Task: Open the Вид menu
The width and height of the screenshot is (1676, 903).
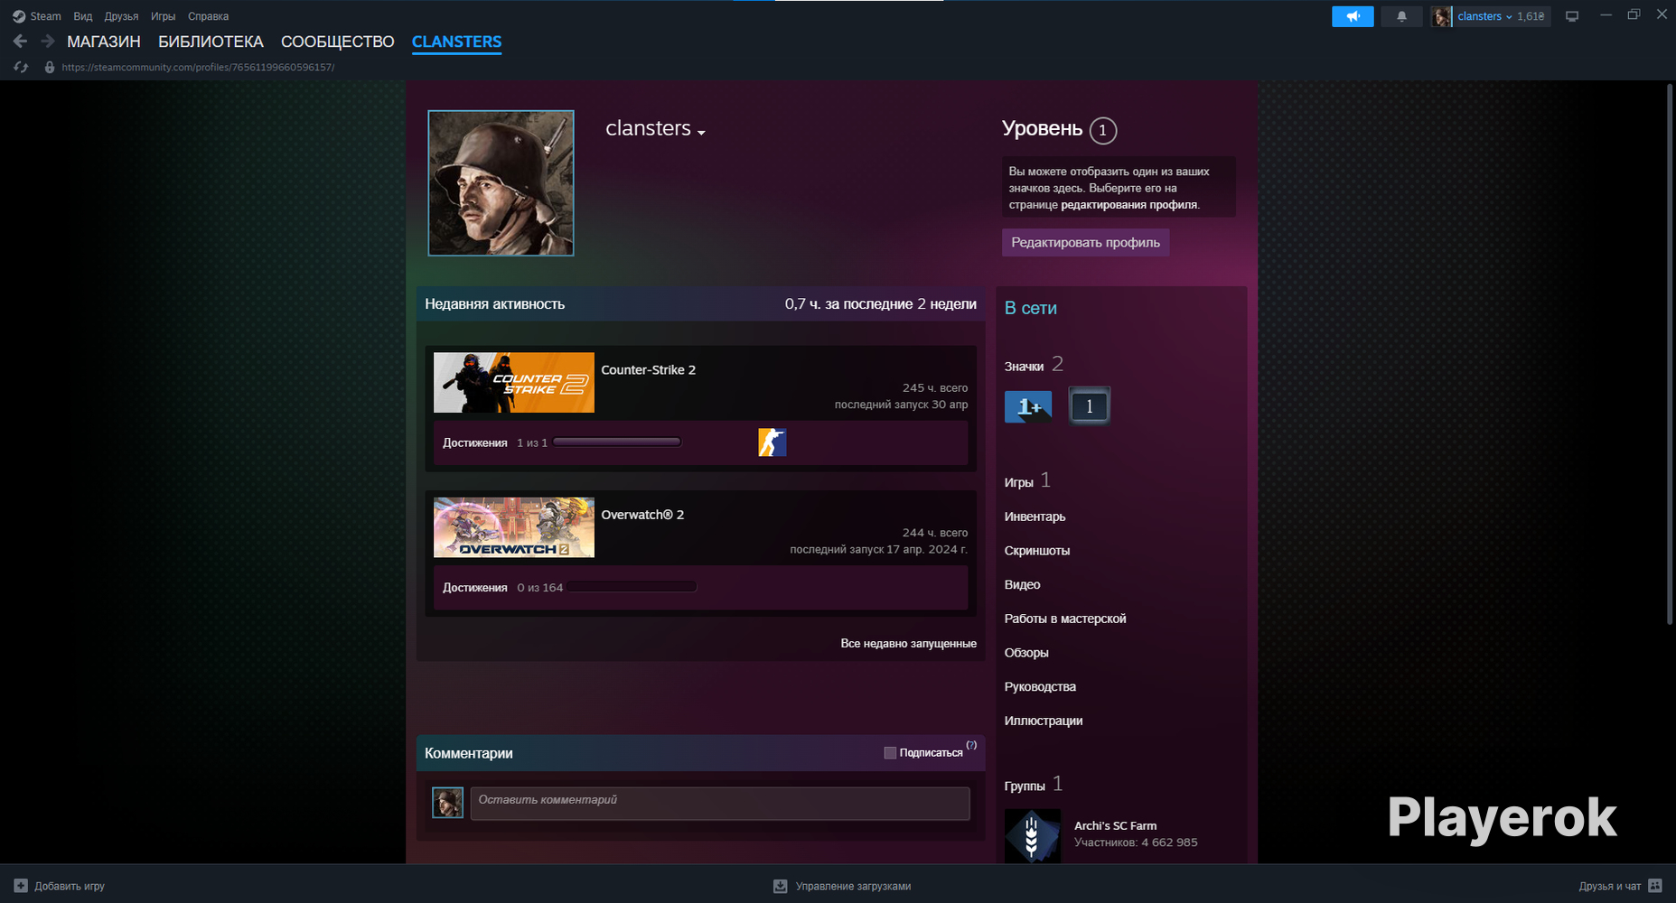Action: [x=83, y=16]
